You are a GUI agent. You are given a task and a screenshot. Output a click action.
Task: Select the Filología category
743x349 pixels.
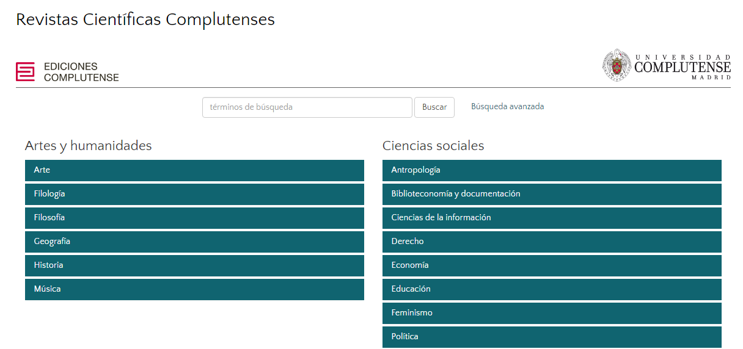[194, 194]
